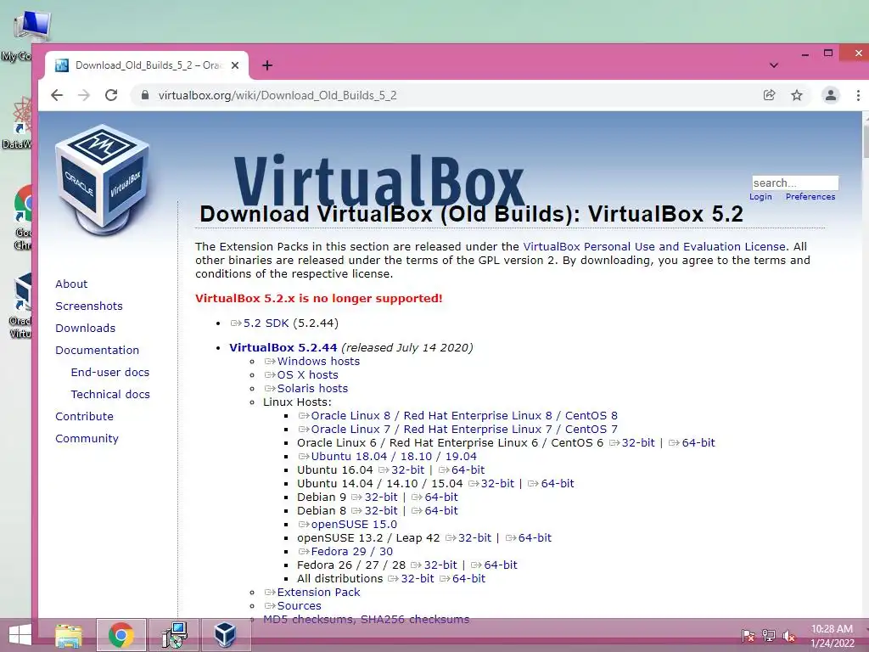Viewport: 869px width, 652px height.
Task: Download the 5.2 SDK link
Action: point(260,323)
